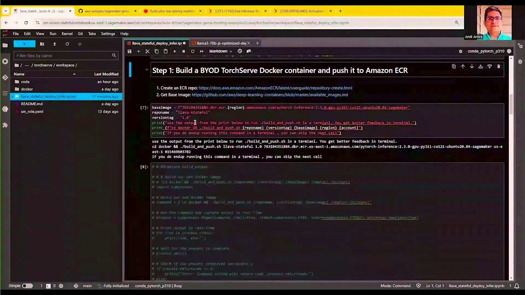Enable the debugger bug icon near kernel name
Screen dimensions: 525x295
pos(461,51)
